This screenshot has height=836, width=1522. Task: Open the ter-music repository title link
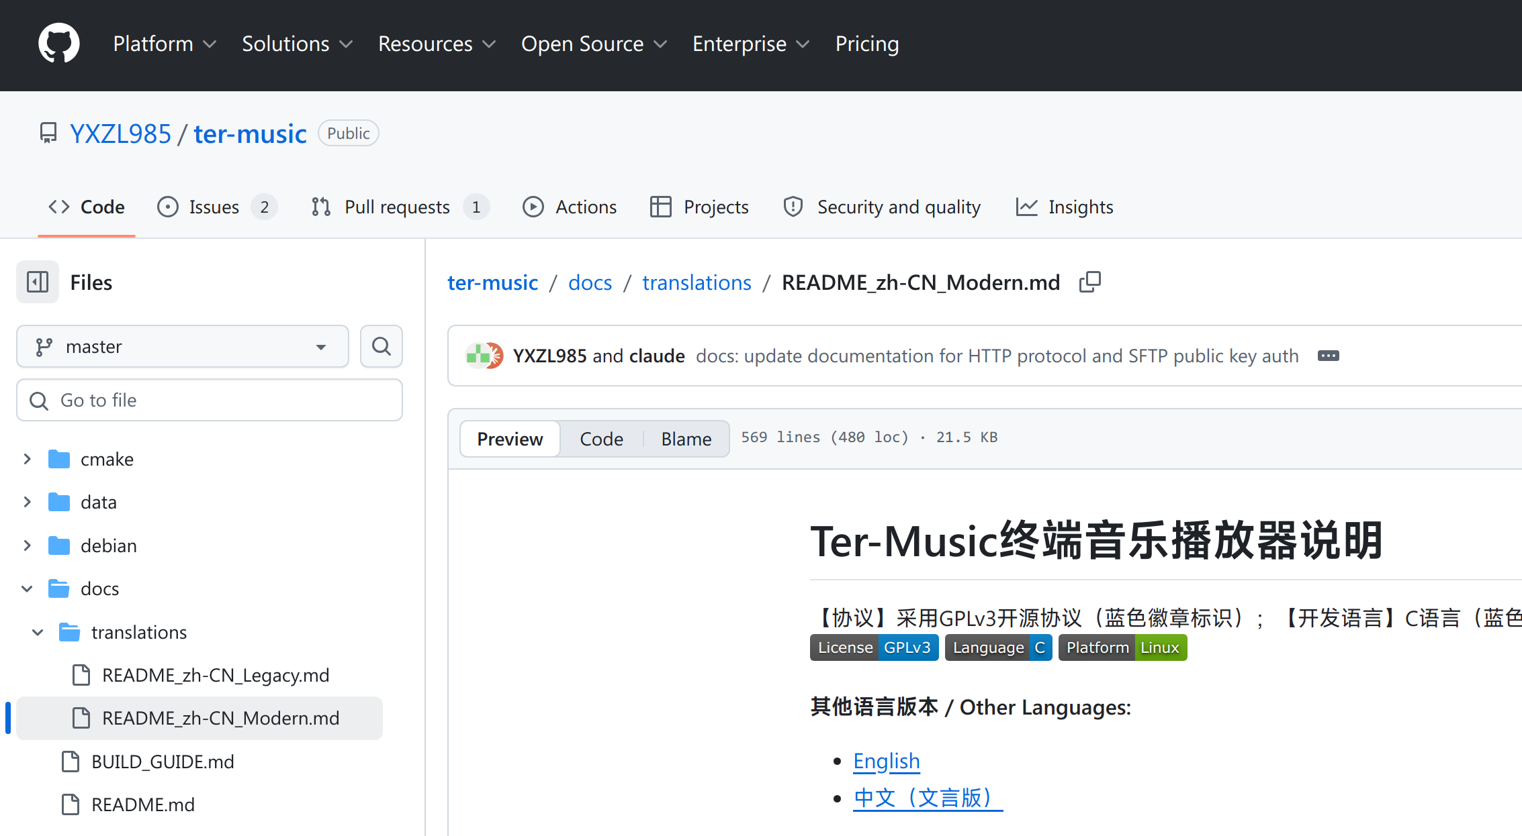click(x=250, y=134)
